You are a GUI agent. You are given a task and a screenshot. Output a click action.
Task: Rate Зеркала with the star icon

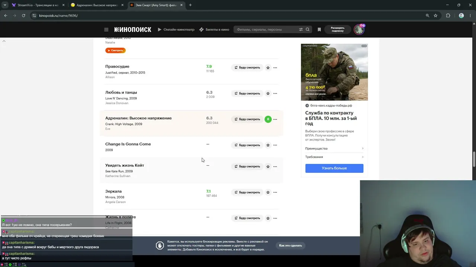click(268, 192)
